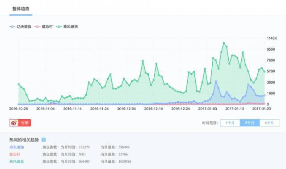Click the 1140K y-axis label
This screenshot has width=286, height=169.
point(272,38)
